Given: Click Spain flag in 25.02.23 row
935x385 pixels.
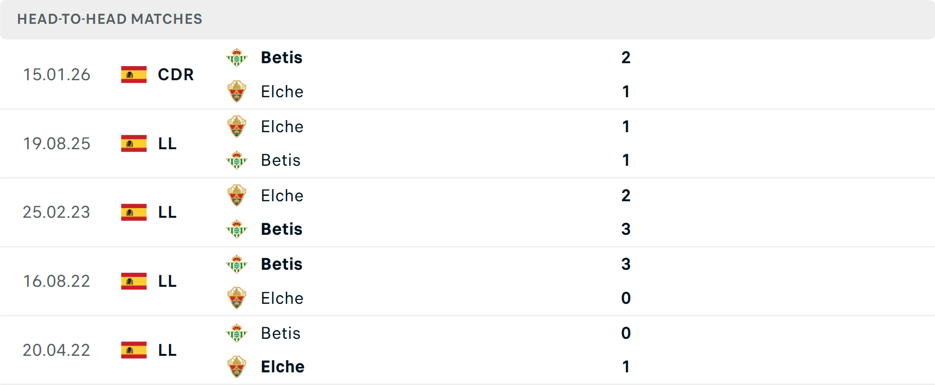Looking at the screenshot, I should (x=134, y=212).
